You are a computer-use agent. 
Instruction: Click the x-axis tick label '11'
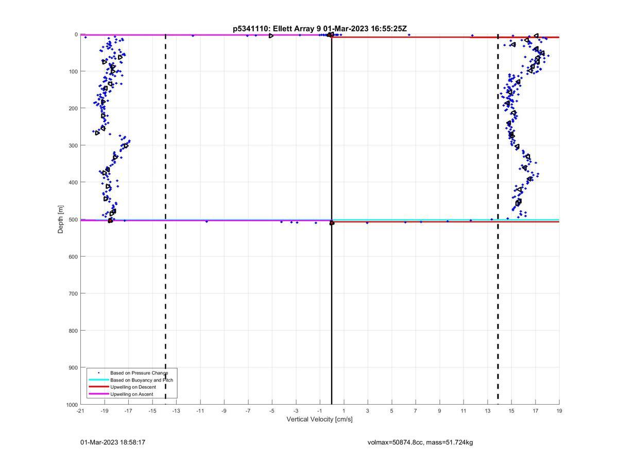pos(463,411)
